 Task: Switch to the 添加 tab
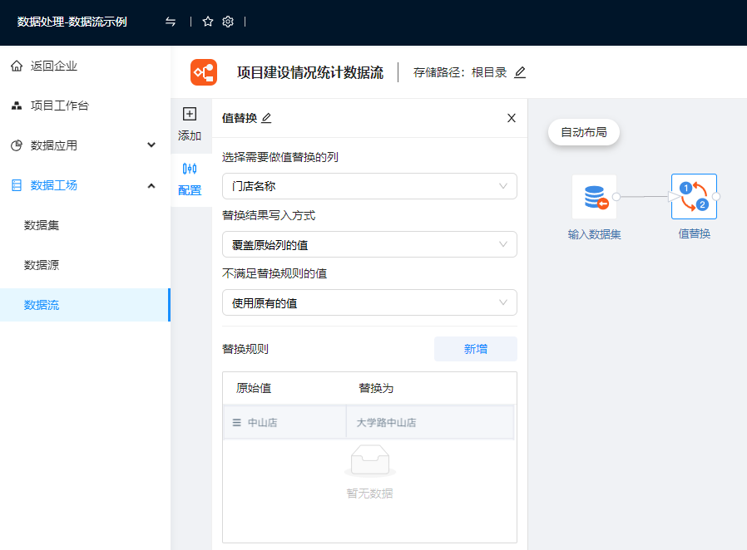coord(190,124)
